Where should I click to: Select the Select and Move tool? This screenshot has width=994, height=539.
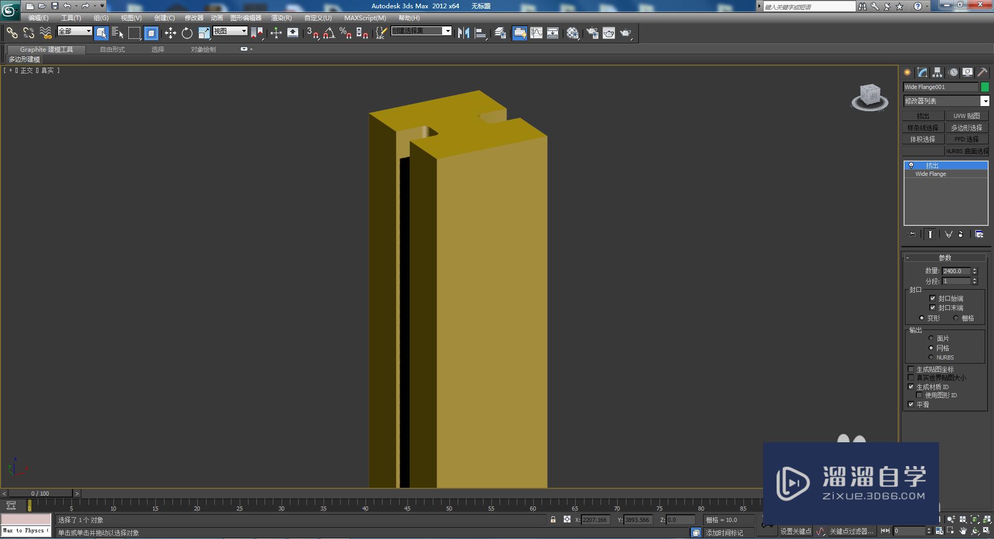(x=170, y=33)
